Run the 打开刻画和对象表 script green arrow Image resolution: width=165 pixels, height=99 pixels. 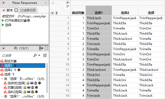(x=3, y=20)
